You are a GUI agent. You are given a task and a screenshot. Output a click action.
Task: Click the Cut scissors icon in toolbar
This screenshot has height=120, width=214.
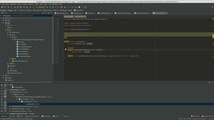point(15,7)
